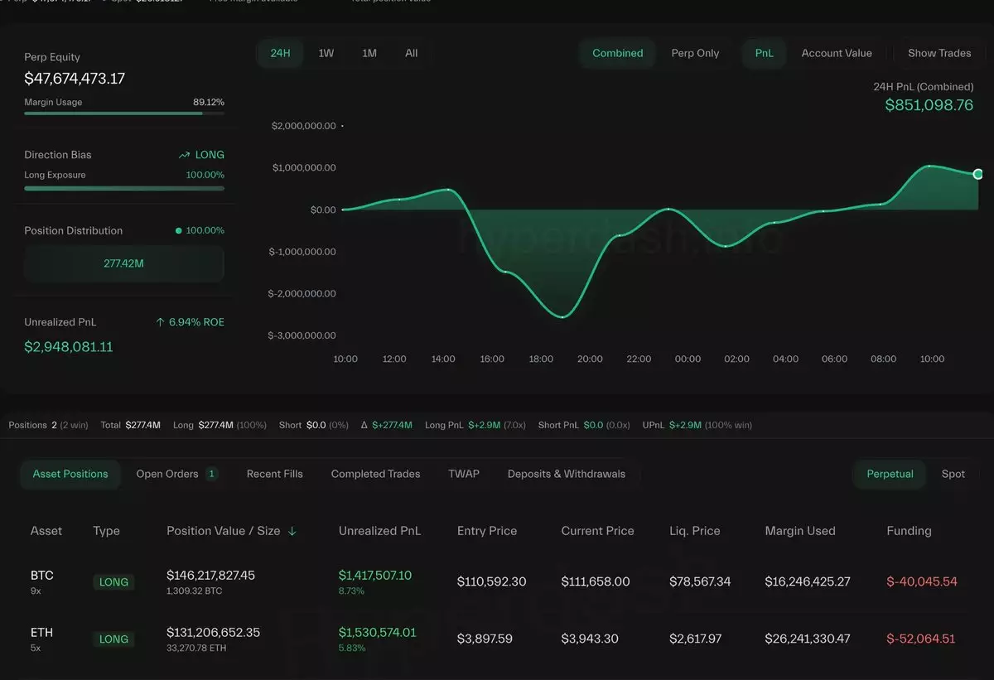Select the 1W time range
994x680 pixels.
326,53
